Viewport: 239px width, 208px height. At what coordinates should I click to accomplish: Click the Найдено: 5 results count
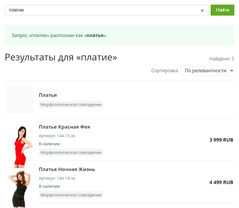pos(222,59)
